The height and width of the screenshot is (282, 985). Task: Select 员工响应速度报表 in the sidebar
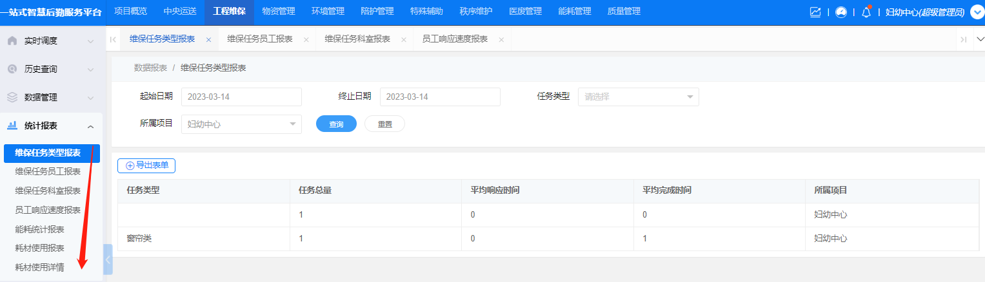click(48, 210)
